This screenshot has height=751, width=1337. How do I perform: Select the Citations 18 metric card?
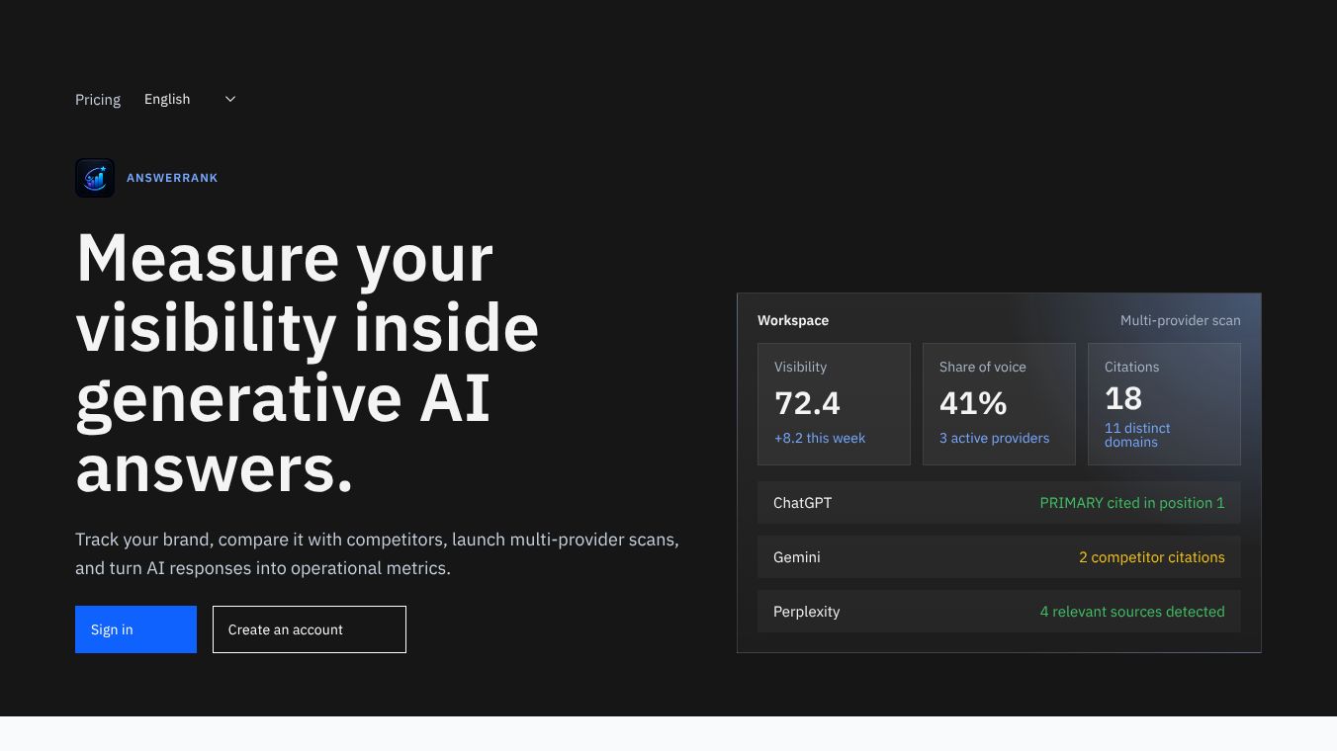pyautogui.click(x=1164, y=404)
